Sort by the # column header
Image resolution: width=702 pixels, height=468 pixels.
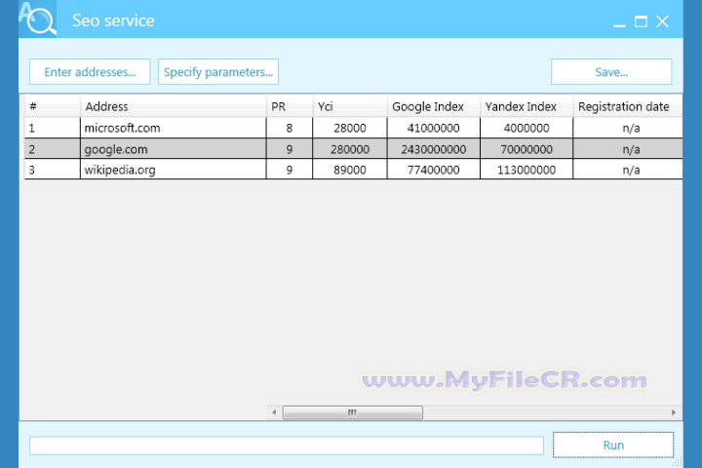click(53, 106)
